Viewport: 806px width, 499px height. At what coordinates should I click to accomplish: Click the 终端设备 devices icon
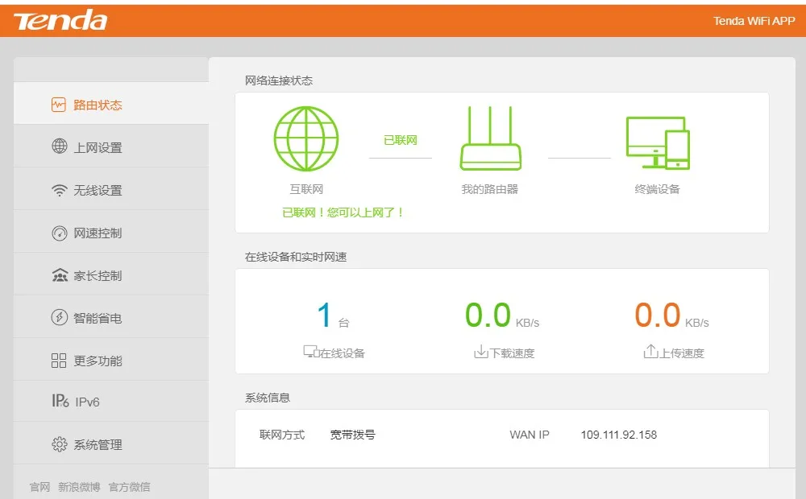[x=658, y=143]
